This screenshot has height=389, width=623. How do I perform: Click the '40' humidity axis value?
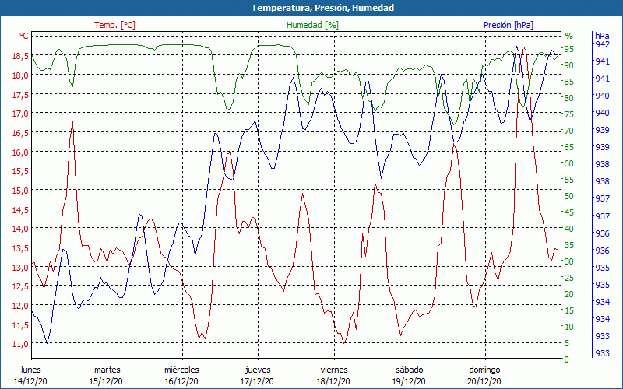point(569,229)
